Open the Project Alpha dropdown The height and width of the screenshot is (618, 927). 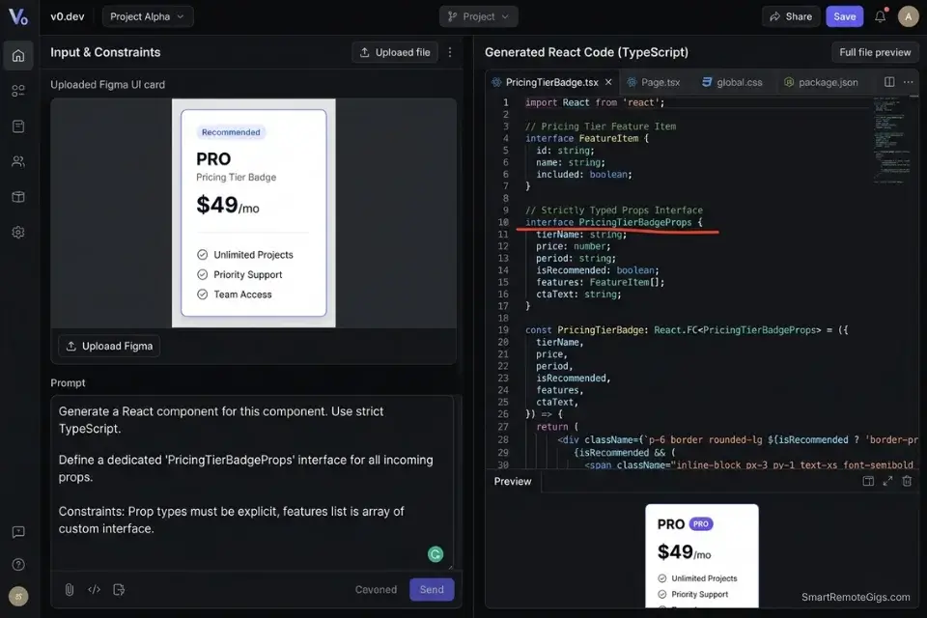[x=148, y=16]
